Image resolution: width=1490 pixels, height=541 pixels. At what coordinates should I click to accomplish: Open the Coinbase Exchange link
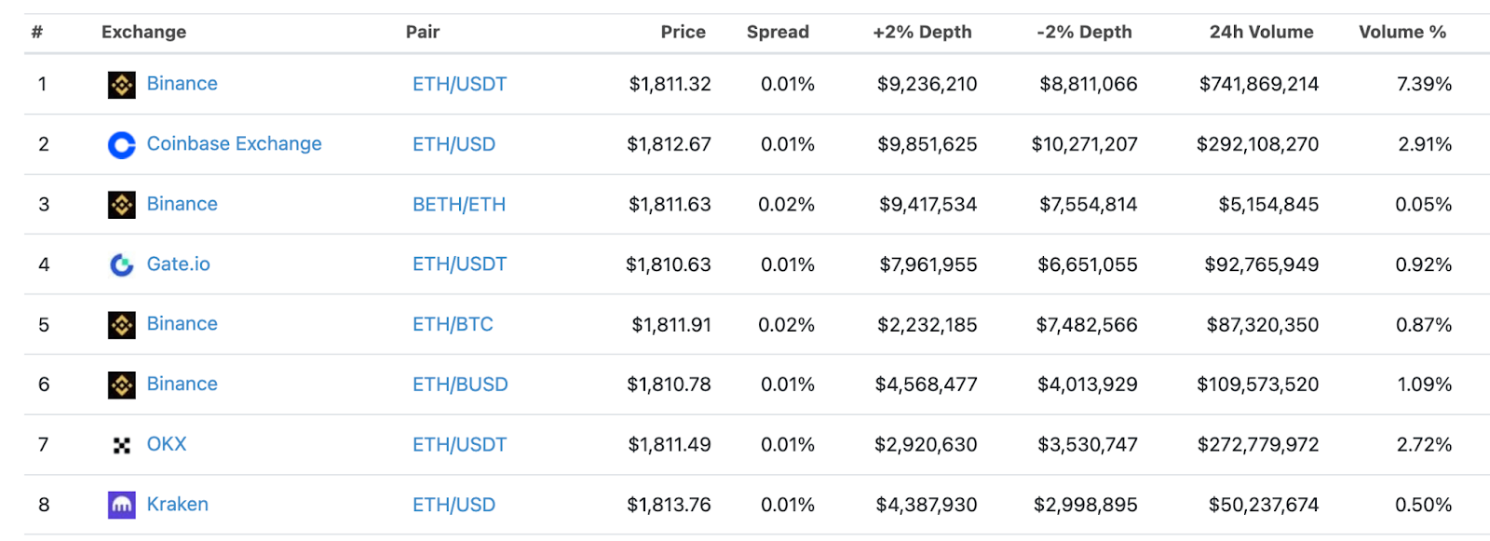click(x=234, y=143)
